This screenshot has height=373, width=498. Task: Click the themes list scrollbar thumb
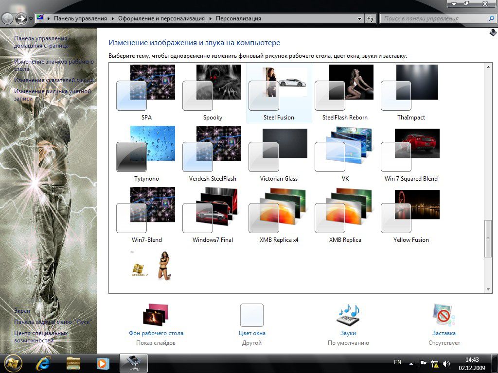[488, 238]
